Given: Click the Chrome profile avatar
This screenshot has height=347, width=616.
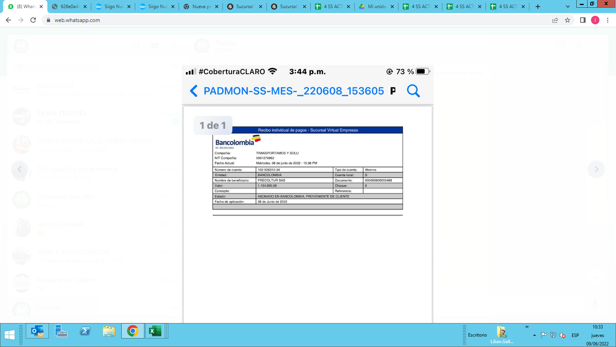Looking at the screenshot, I should [595, 20].
